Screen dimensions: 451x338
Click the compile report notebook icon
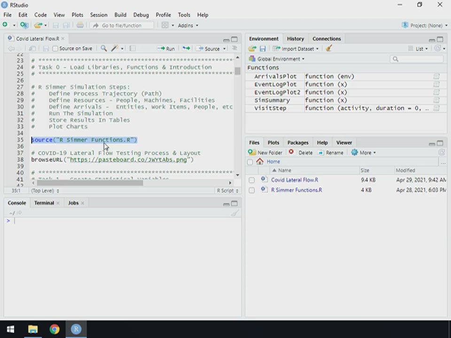pyautogui.click(x=132, y=48)
